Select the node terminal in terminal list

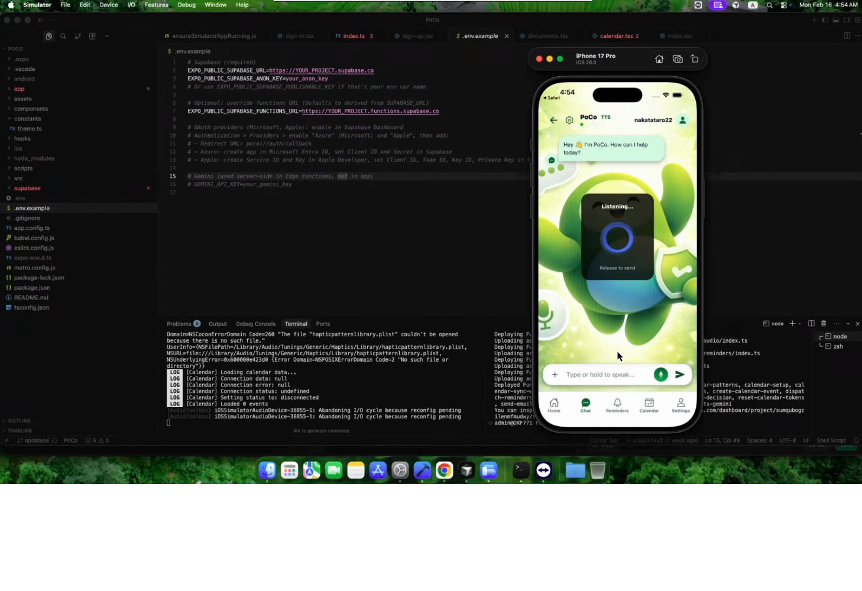pyautogui.click(x=840, y=336)
